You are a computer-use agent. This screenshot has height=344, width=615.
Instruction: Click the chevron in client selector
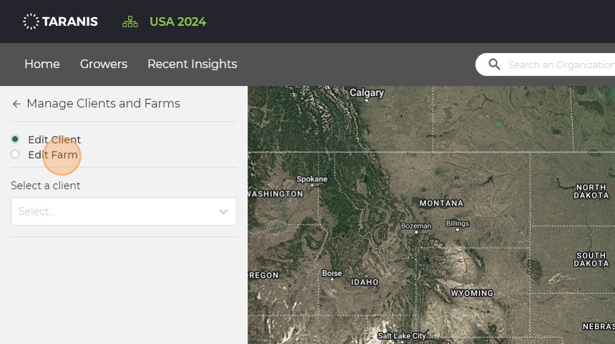(x=223, y=212)
